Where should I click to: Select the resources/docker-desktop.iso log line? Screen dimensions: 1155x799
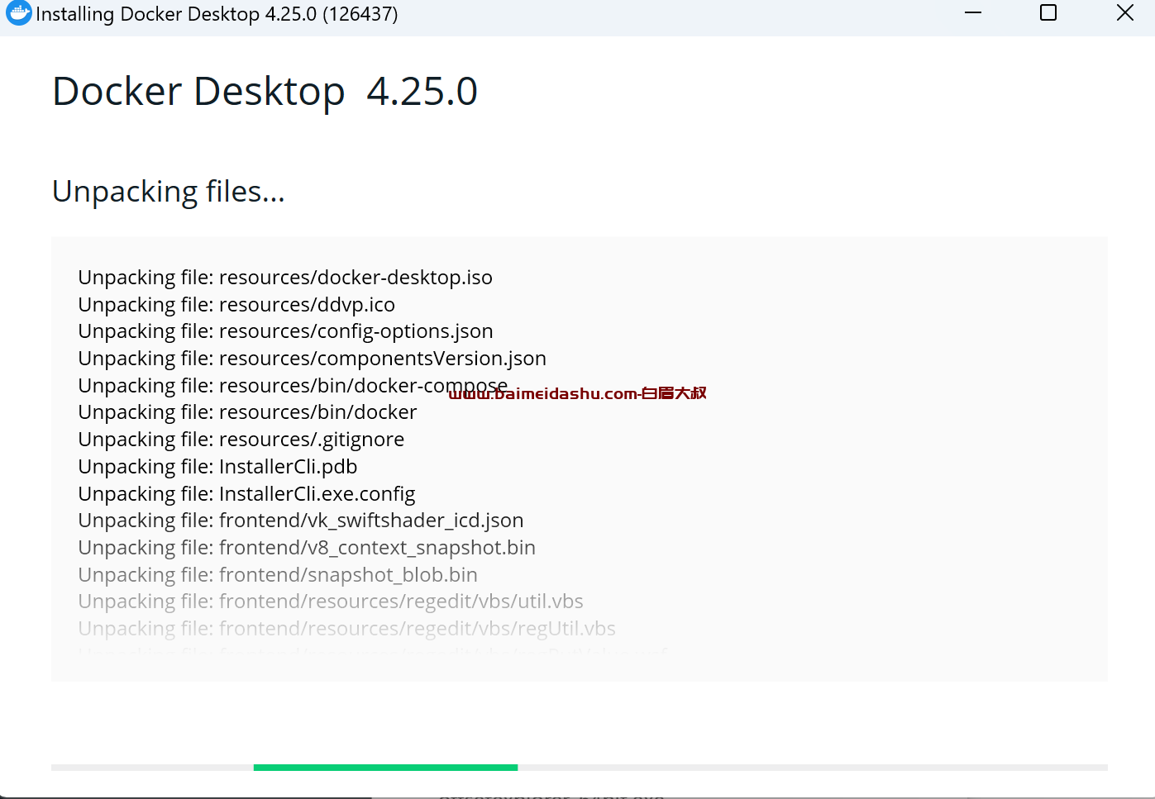click(x=285, y=278)
